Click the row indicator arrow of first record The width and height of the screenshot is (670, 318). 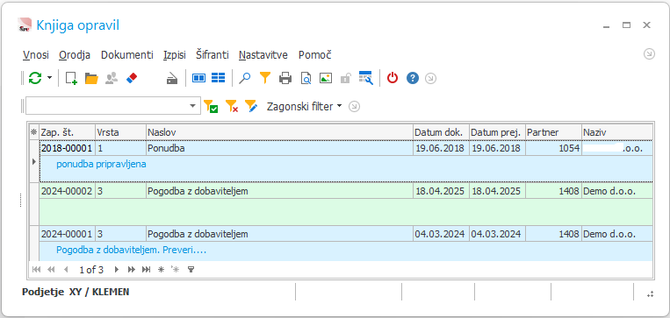click(x=34, y=161)
